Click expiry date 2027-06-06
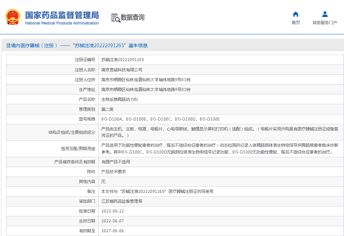The width and height of the screenshot is (344, 236). point(113,231)
